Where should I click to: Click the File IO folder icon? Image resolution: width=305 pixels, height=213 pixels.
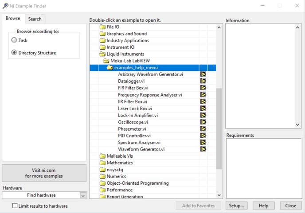point(102,27)
